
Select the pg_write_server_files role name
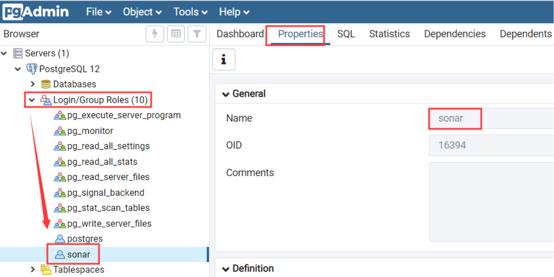point(109,224)
